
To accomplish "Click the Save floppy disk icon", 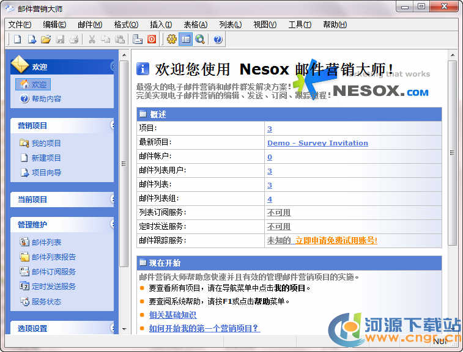I will point(60,39).
